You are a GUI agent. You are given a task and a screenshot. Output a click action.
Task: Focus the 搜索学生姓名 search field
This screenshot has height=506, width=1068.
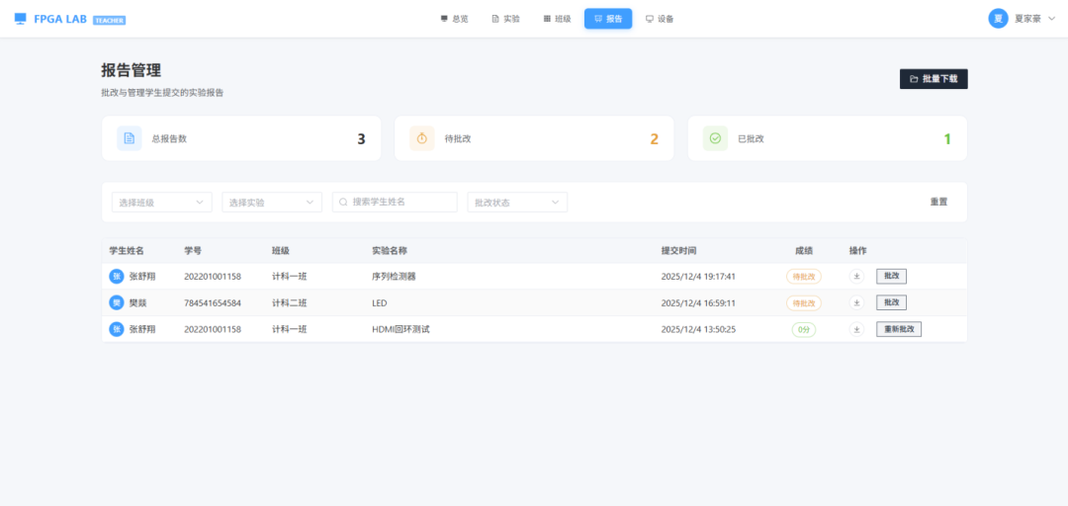[x=396, y=202]
